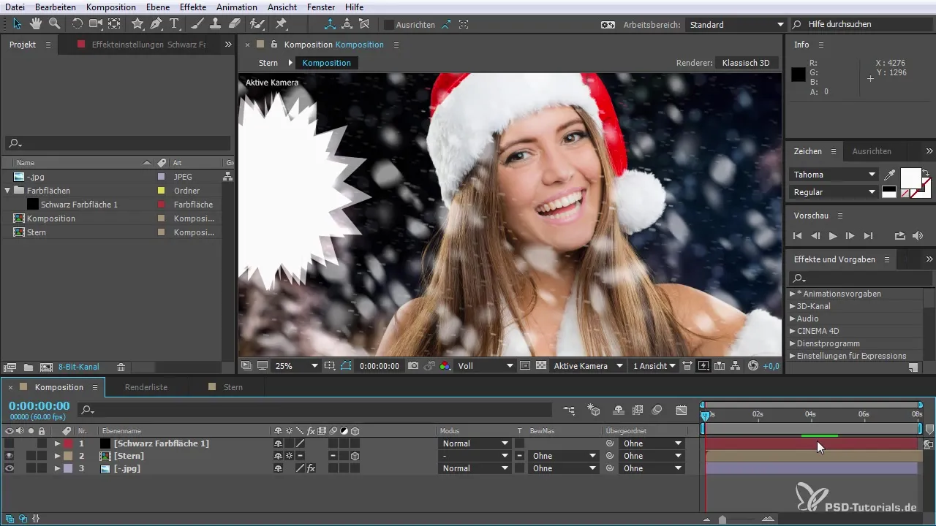936x526 pixels.
Task: Switch to the Stern timeline tab
Action: pos(233,387)
